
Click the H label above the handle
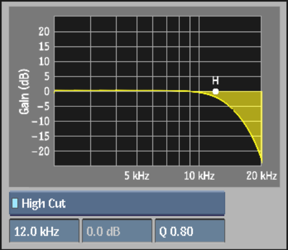[216, 80]
